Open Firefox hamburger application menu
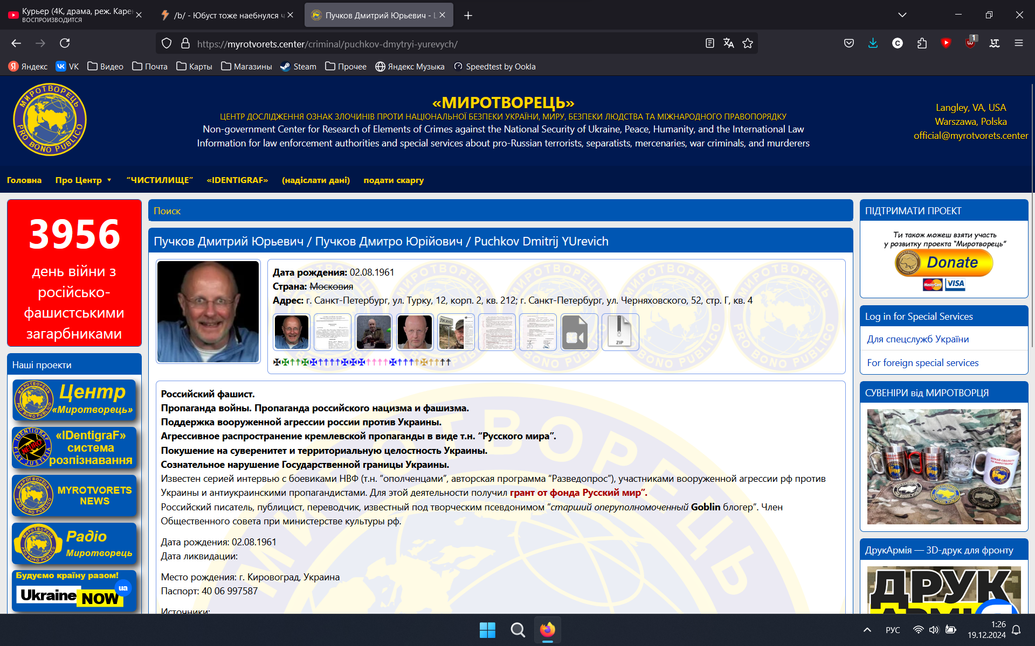 (1018, 43)
